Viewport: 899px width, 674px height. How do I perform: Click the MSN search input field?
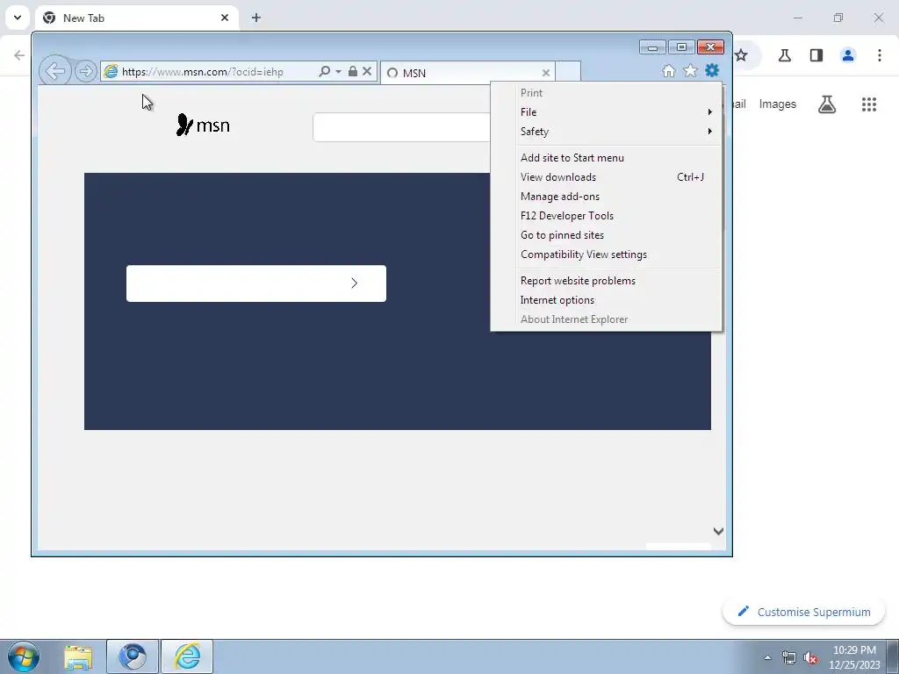pos(401,127)
